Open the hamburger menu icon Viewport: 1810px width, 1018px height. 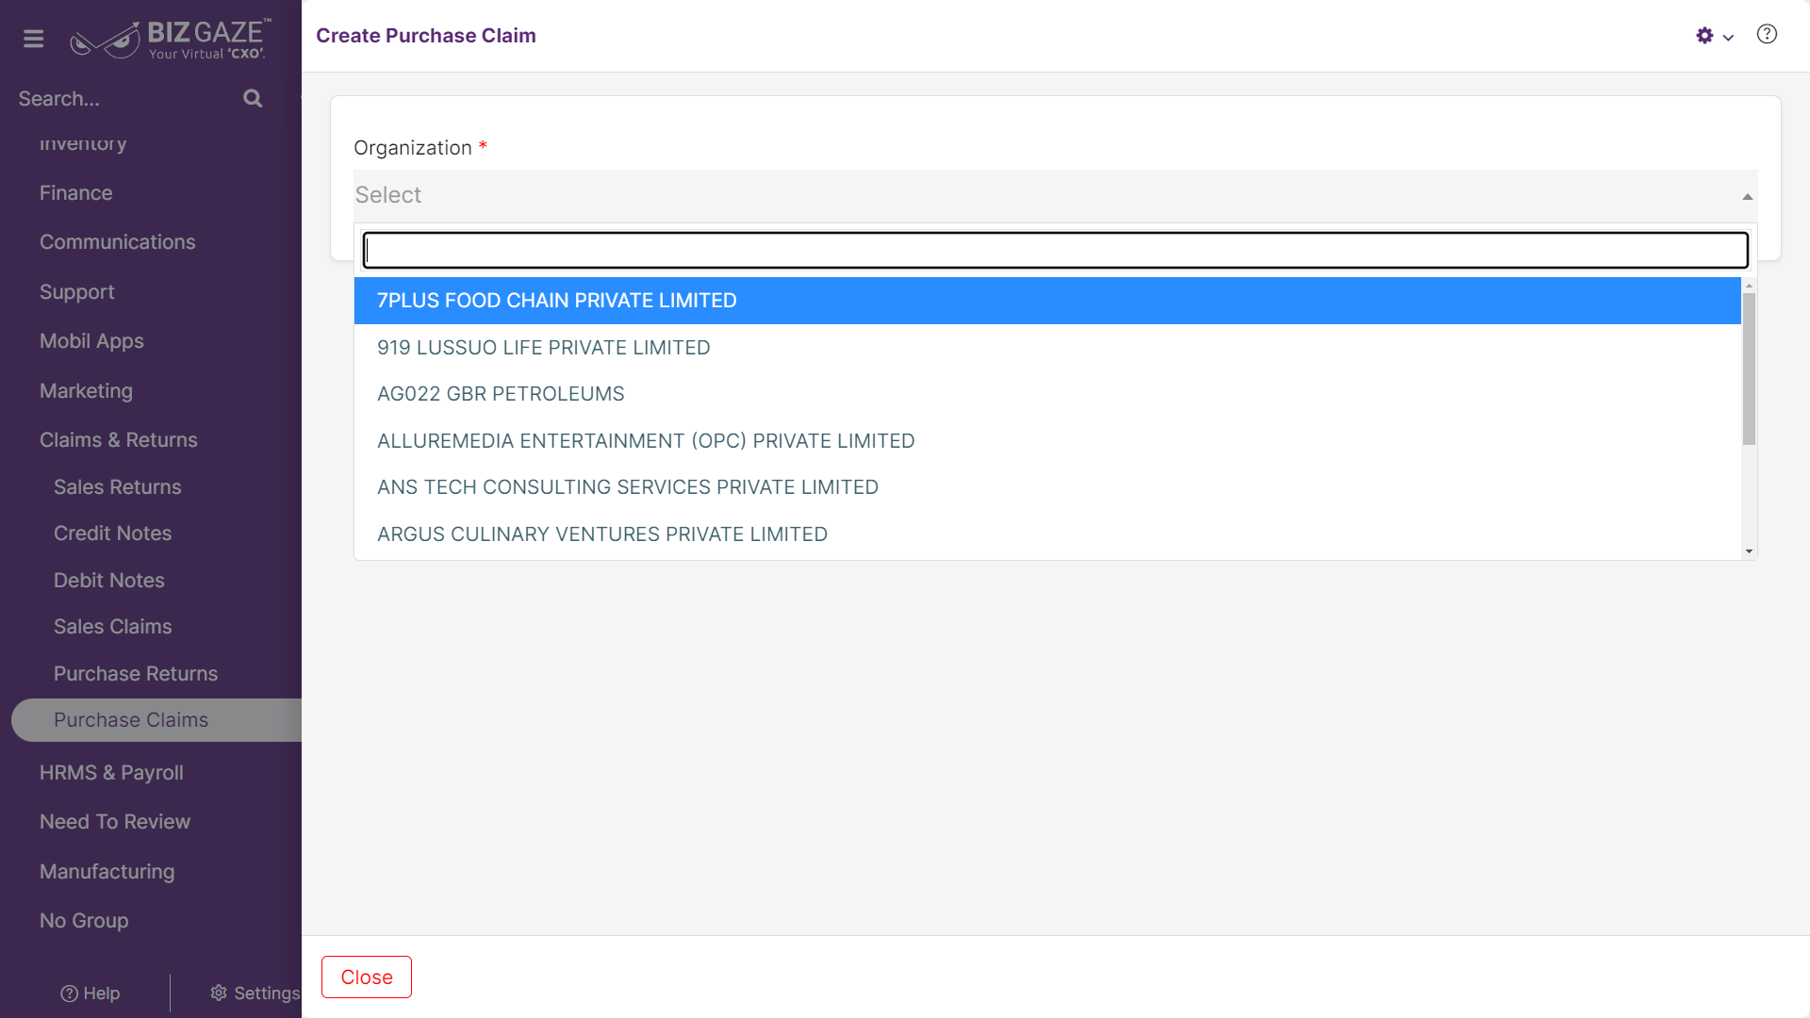pyautogui.click(x=34, y=39)
